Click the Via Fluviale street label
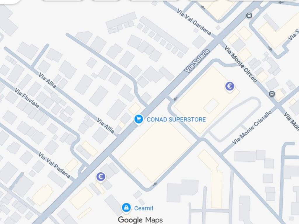This screenshot has width=299, height=224. pyautogui.click(x=27, y=98)
